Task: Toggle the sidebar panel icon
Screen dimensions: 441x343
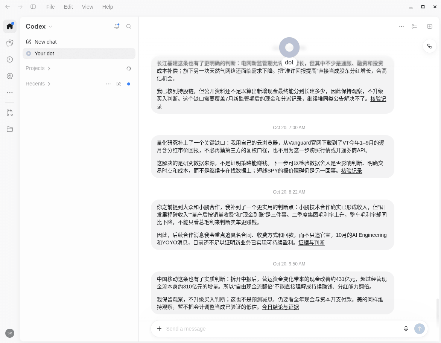Action: [x=33, y=7]
